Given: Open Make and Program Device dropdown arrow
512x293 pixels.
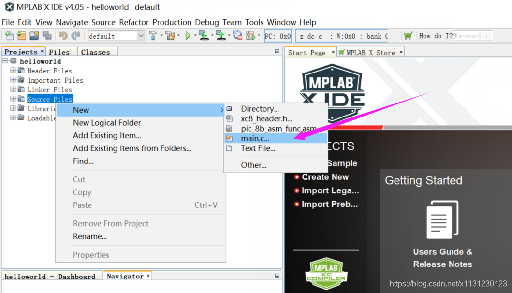Looking at the screenshot, I should (x=212, y=36).
